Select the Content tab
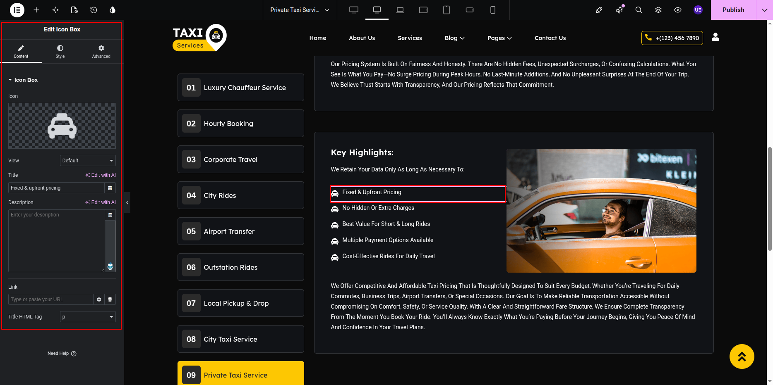This screenshot has width=773, height=385. (x=21, y=52)
